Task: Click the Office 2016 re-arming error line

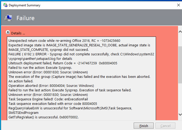Action: coord(64,41)
